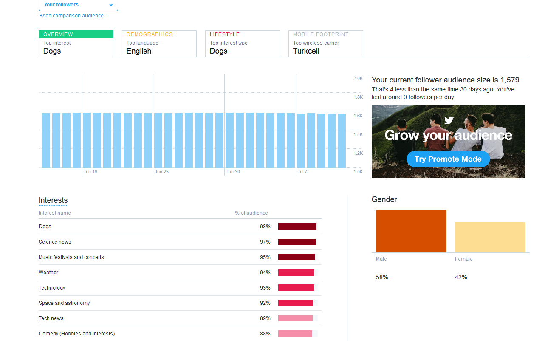The height and width of the screenshot is (341, 545).
Task: Select the Space and astronomy row
Action: click(180, 303)
